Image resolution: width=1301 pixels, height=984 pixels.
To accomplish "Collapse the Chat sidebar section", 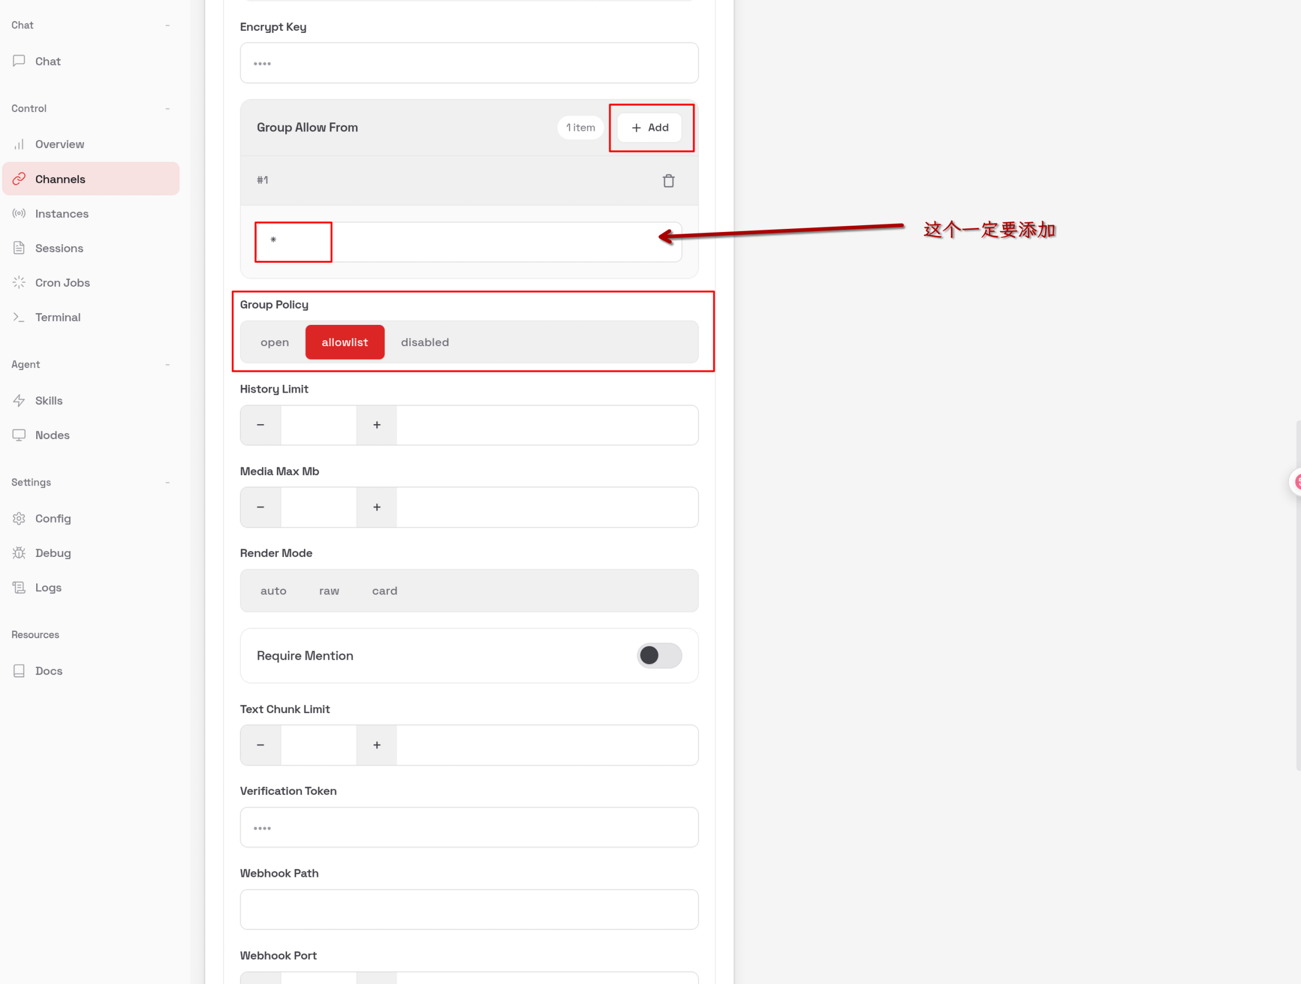I will pyautogui.click(x=168, y=25).
